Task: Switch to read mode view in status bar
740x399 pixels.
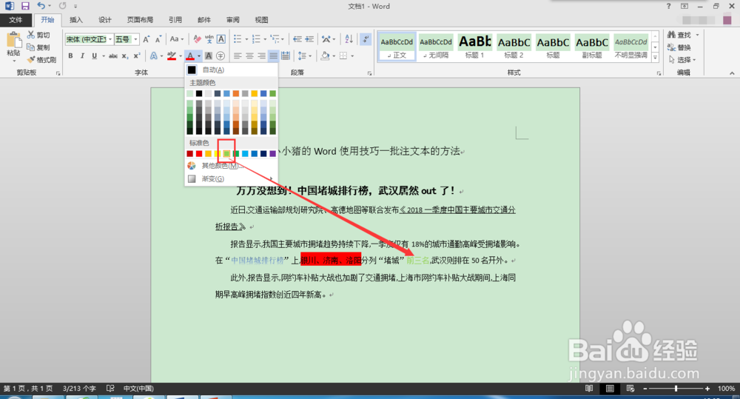Action: [589, 388]
